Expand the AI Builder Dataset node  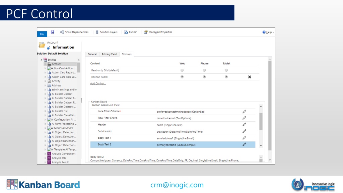point(45,94)
